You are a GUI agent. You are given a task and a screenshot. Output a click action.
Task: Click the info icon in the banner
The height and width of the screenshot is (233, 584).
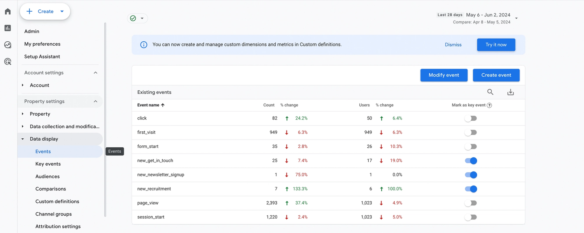pyautogui.click(x=144, y=45)
